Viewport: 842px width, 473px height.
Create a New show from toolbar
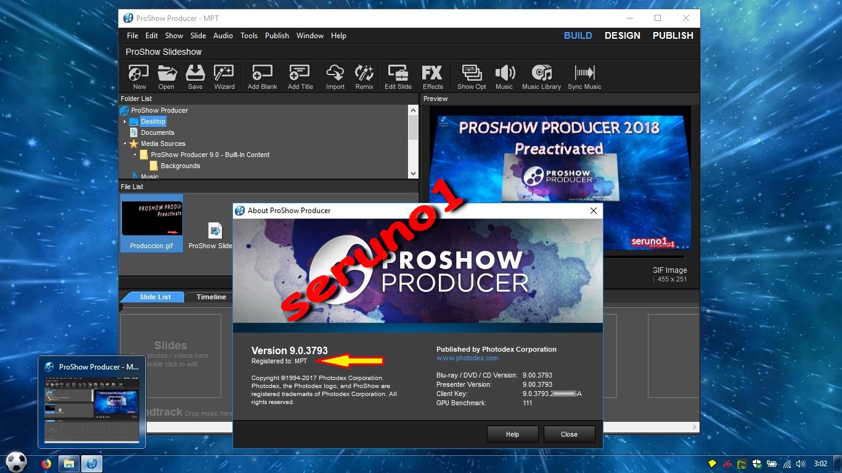point(139,78)
